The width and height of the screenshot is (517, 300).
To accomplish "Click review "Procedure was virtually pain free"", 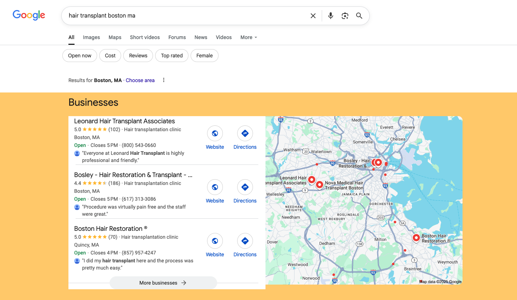I will 134,210.
